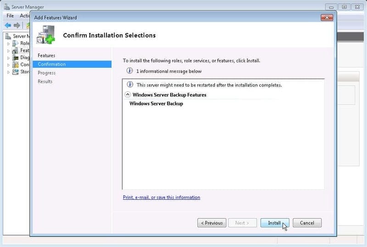Click 'Windows Server Backup Features' heading text
This screenshot has height=247, width=367.
pyautogui.click(x=169, y=95)
